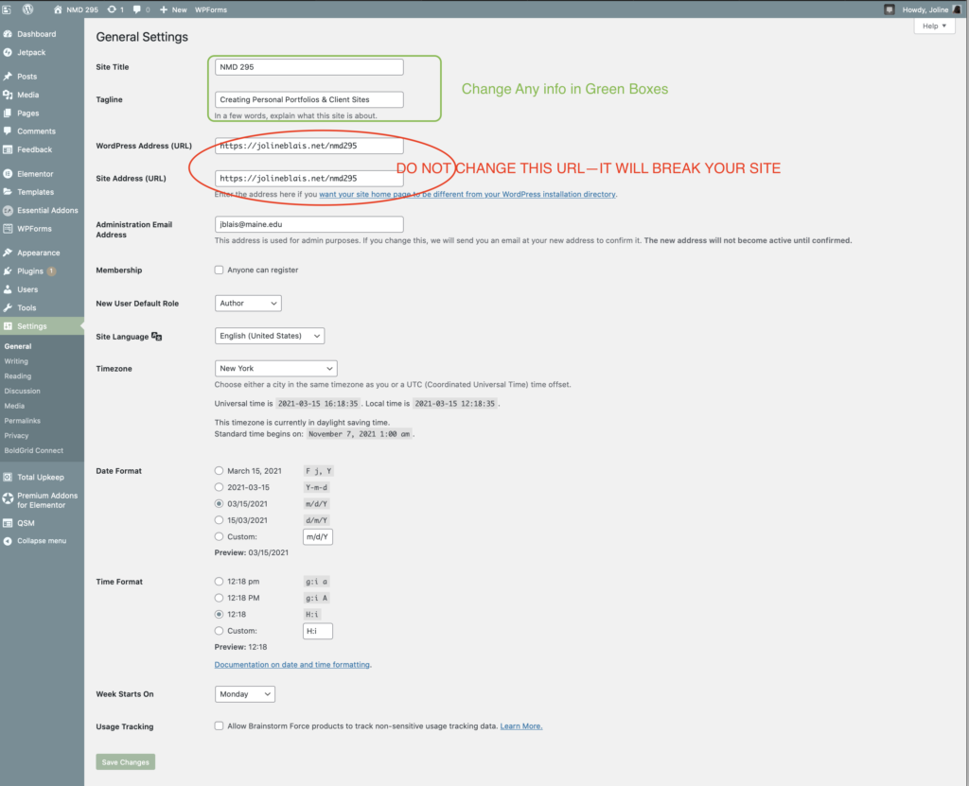The width and height of the screenshot is (969, 786).
Task: Open the Week Starts On dropdown
Action: 244,694
